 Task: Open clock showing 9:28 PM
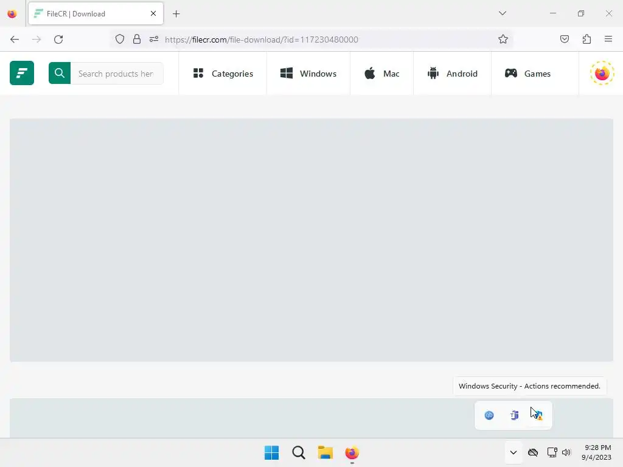(x=596, y=452)
